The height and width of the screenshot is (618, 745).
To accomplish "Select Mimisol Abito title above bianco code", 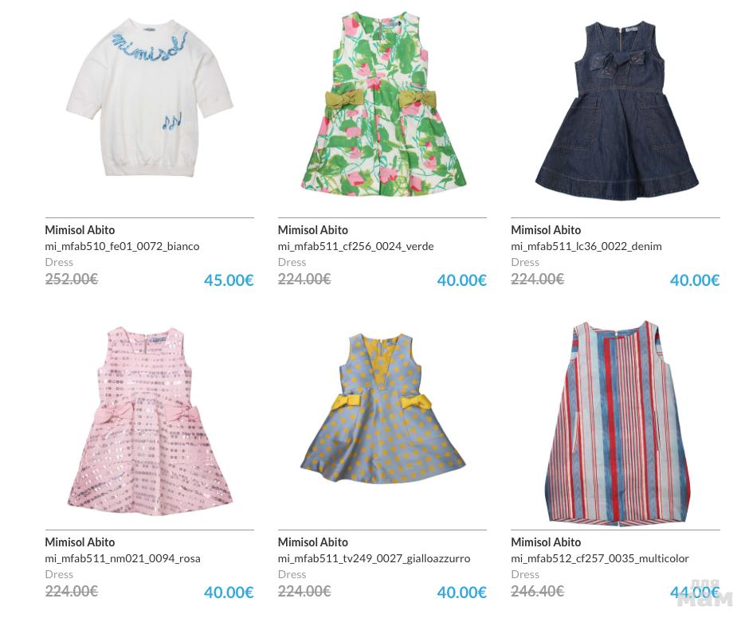I will 80,230.
